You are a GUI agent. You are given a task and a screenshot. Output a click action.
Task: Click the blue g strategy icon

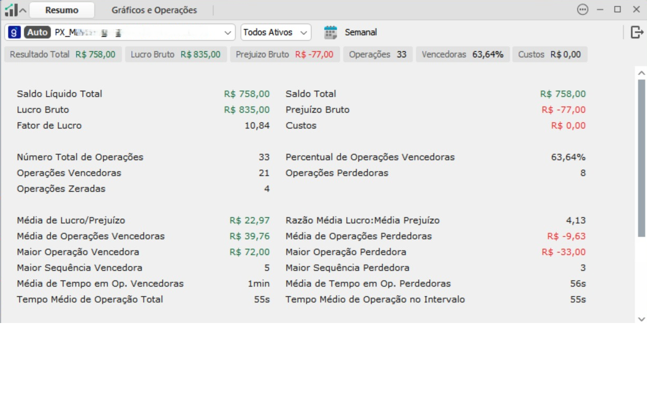click(x=15, y=32)
